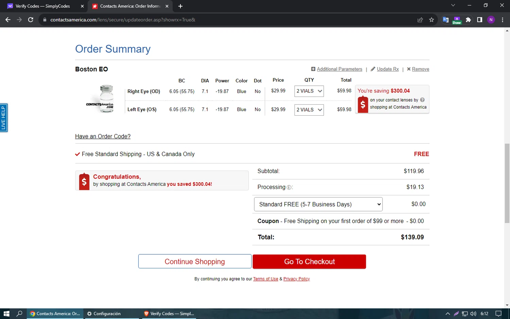Open Verify Codes Brave window in taskbar
Screen dimensions: 510x319
169,314
